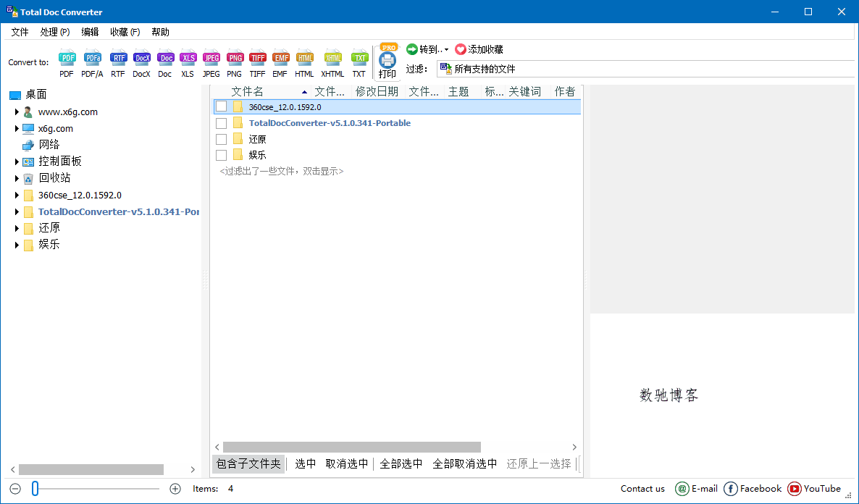Screen dimensions: 859x504
Task: Click the Doc conversion icon
Action: 165,57
